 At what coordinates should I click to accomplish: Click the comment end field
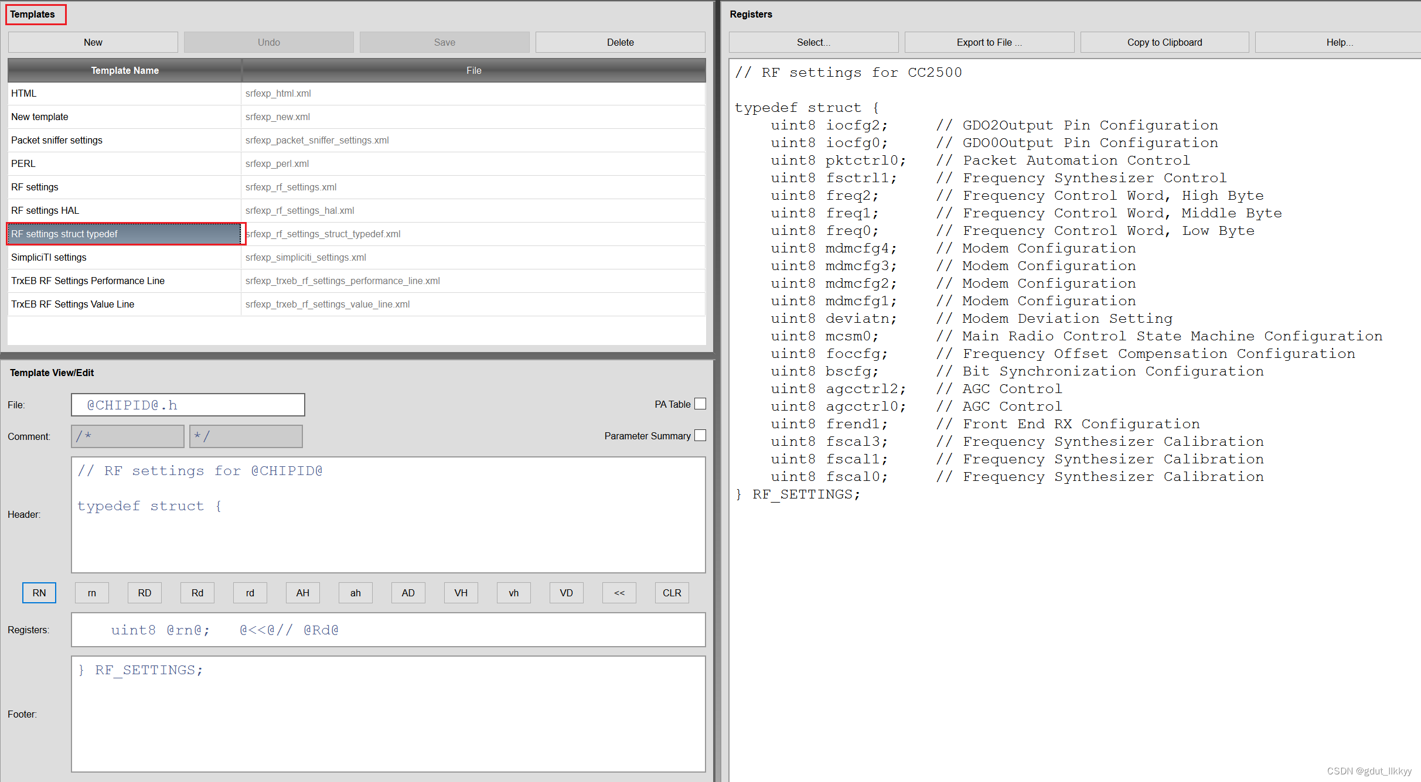coord(246,436)
